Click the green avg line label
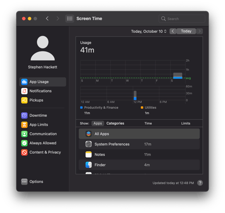The width and height of the screenshot is (225, 213). pos(188,78)
